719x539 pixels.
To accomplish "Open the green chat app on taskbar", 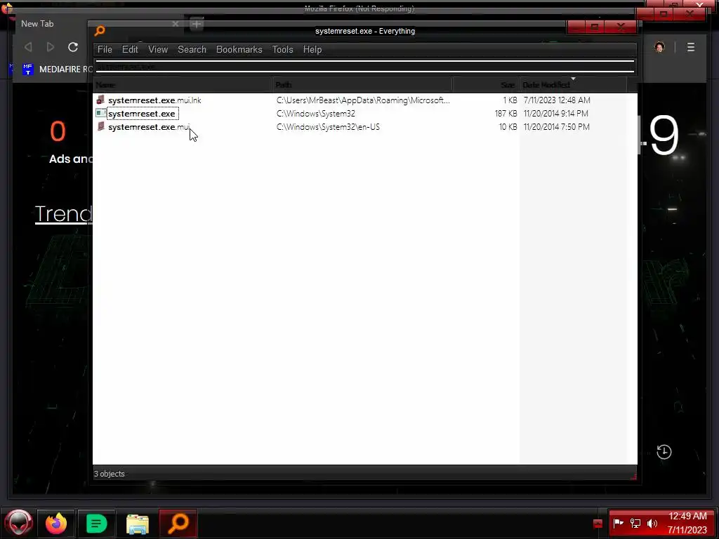I will (x=96, y=523).
